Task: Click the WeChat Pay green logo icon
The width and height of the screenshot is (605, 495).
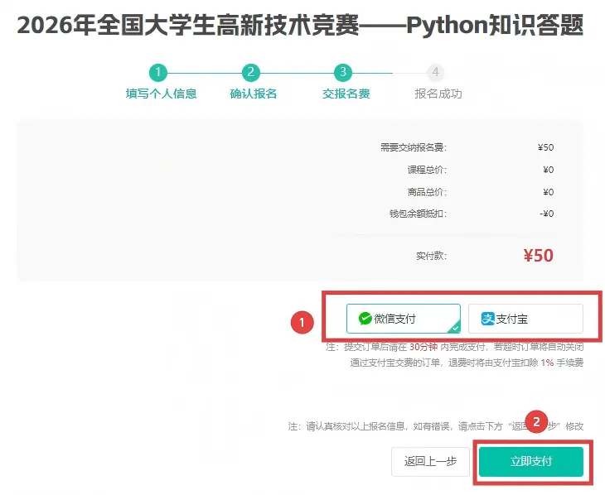Action: (365, 319)
